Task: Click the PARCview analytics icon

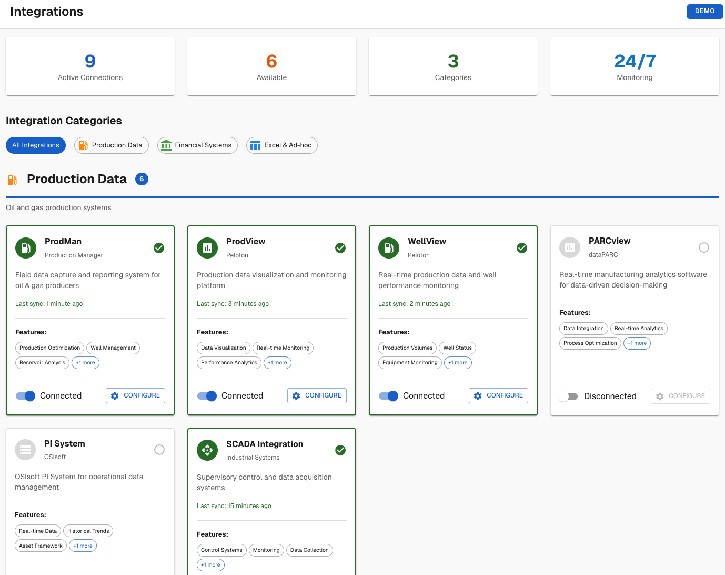Action: pos(570,247)
